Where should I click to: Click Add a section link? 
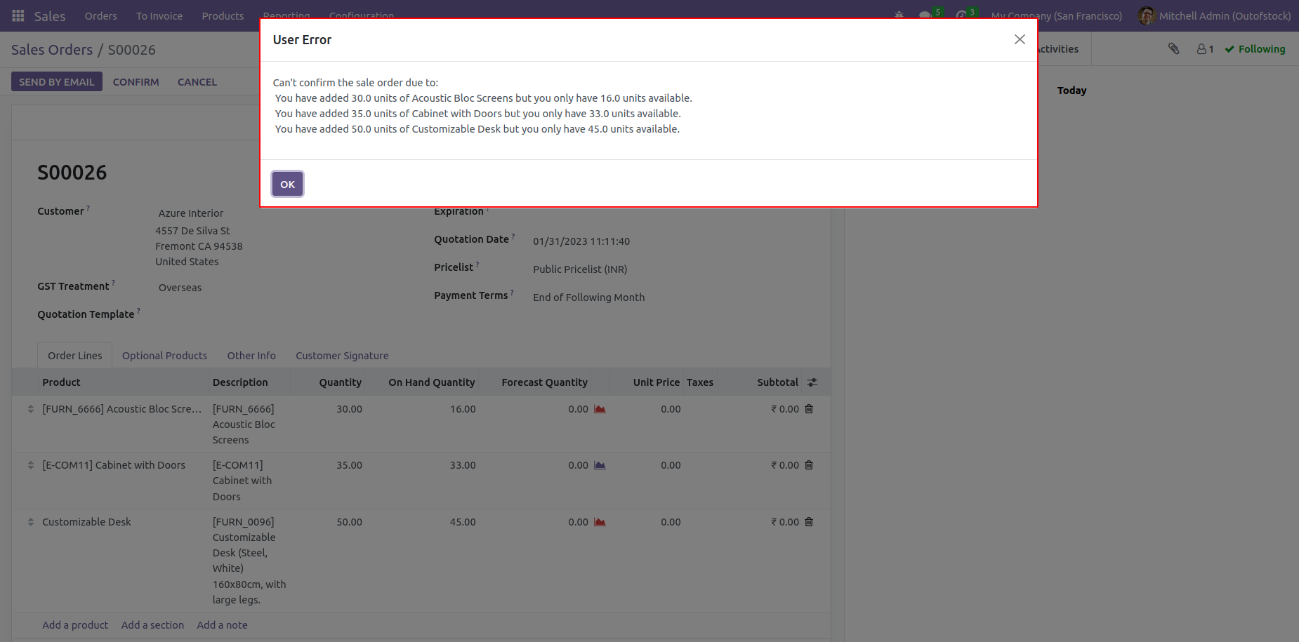click(152, 625)
